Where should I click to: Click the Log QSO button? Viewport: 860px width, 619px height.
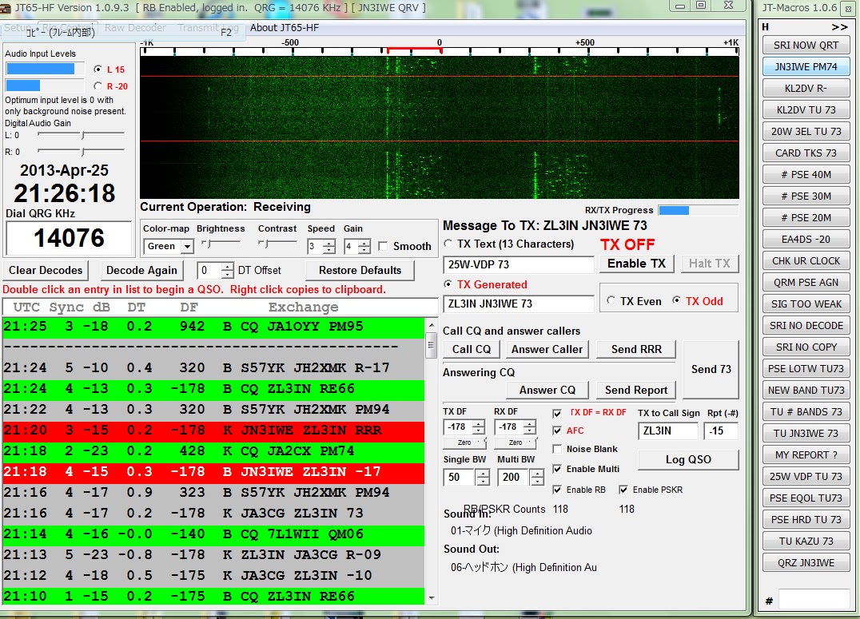pyautogui.click(x=688, y=459)
